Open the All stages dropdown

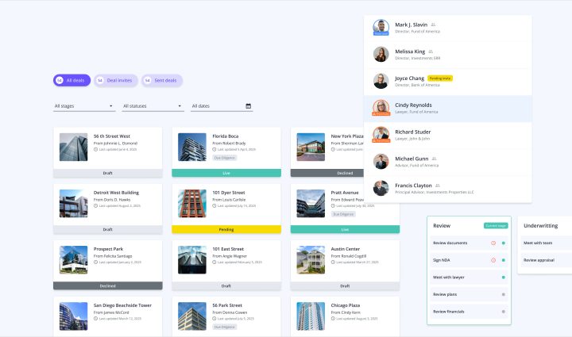83,105
